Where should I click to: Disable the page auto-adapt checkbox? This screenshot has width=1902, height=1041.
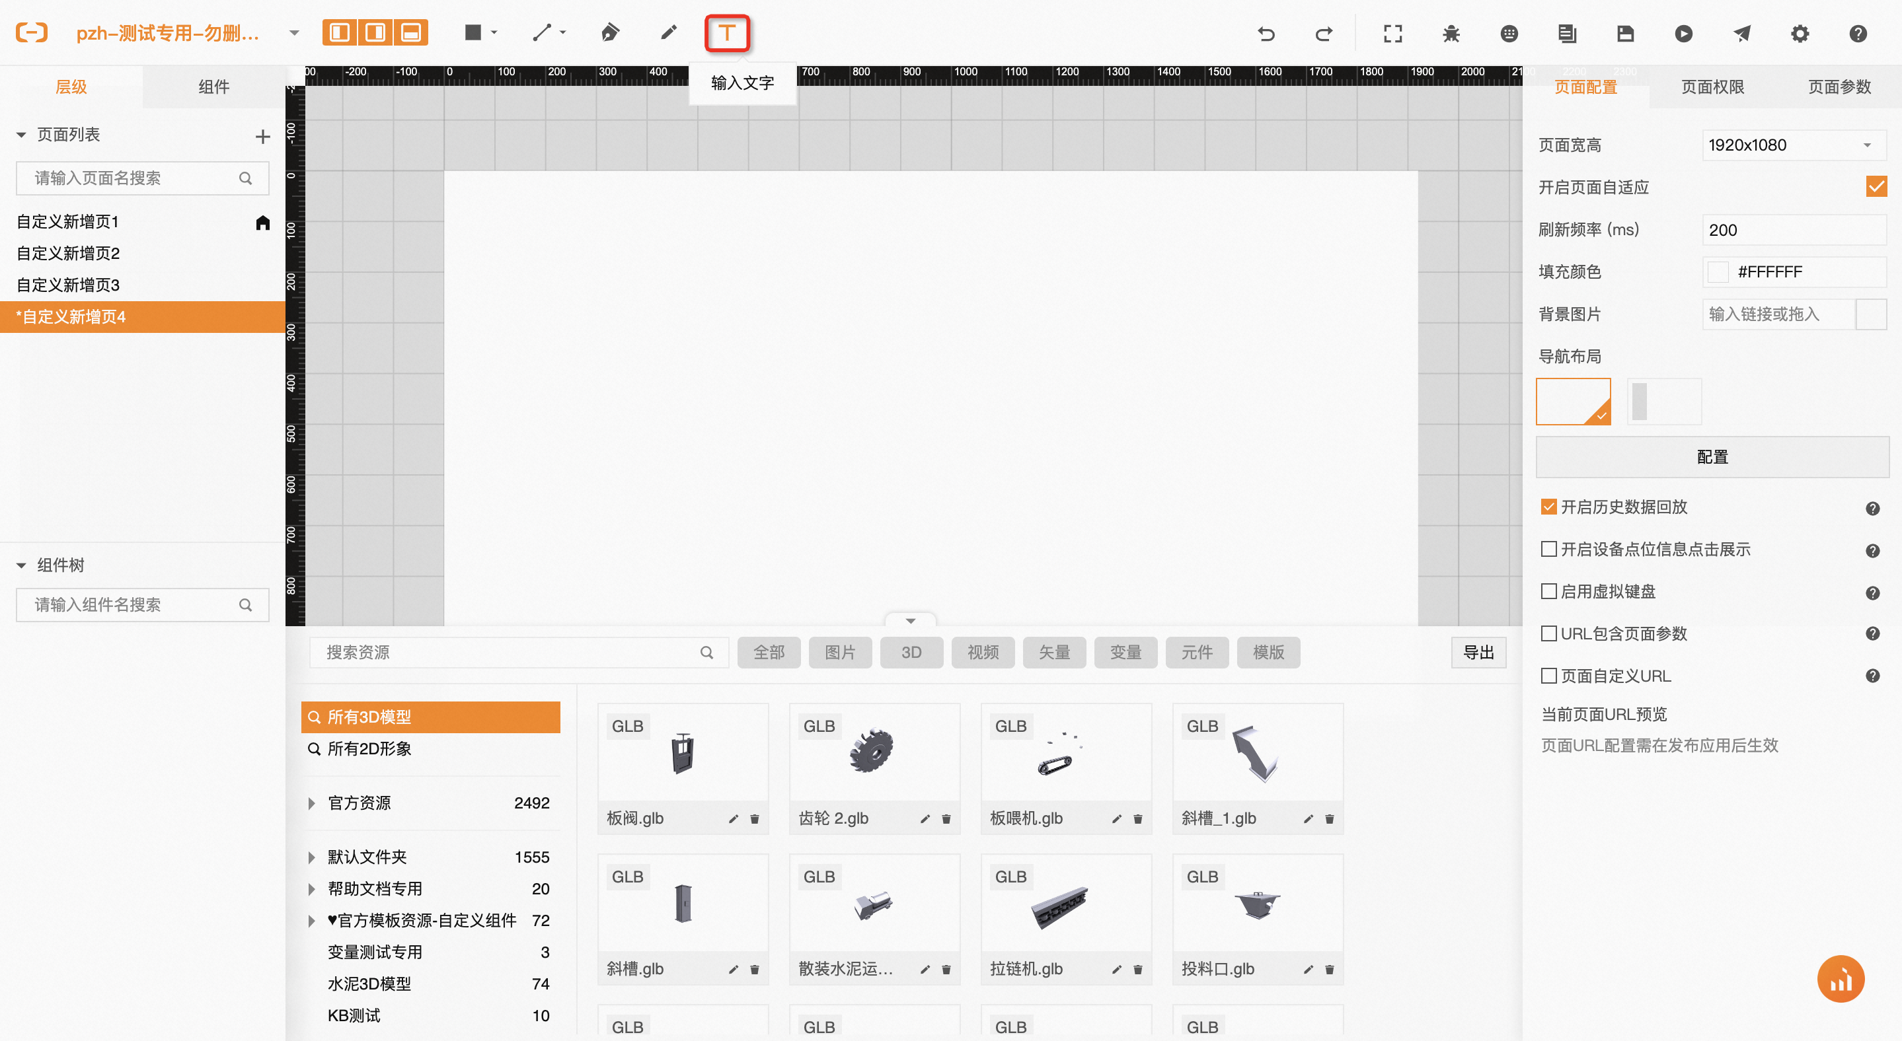[1876, 187]
